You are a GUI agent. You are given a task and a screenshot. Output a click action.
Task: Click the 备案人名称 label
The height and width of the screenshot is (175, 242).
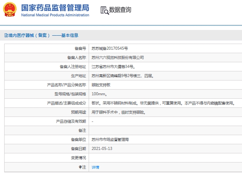point(76,58)
